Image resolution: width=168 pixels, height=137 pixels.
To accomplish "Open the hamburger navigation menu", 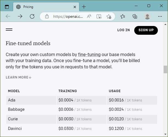I will pyautogui.click(x=9, y=30).
